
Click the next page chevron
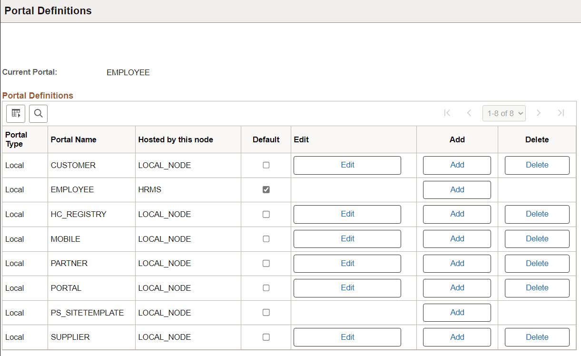point(539,113)
